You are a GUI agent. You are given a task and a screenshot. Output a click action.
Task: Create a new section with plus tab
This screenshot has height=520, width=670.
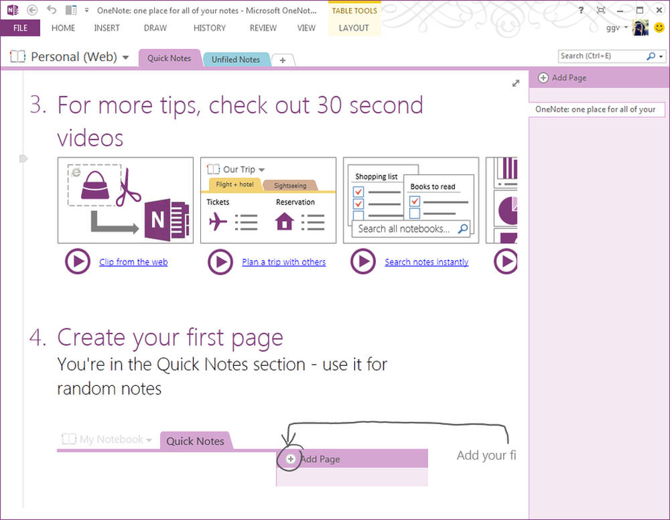coord(283,60)
